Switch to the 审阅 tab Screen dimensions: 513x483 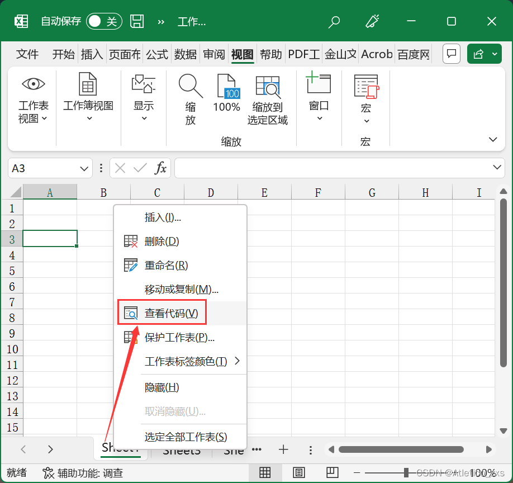coord(214,54)
